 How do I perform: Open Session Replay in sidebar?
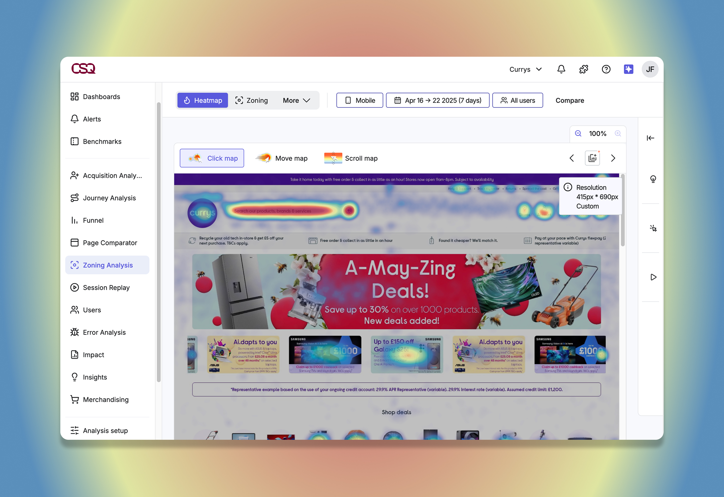pos(106,287)
